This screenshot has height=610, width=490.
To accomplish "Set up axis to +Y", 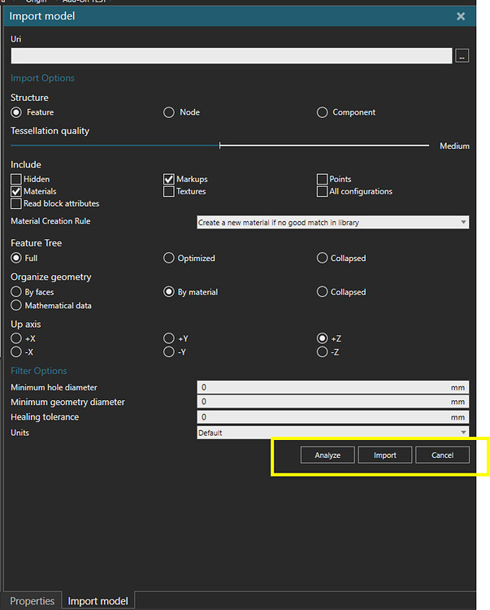I will (169, 338).
